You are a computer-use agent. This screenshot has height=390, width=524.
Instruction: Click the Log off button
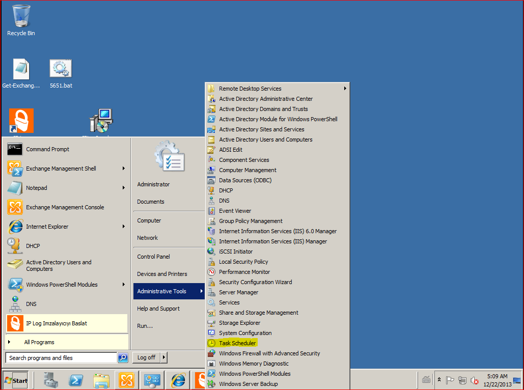click(x=146, y=357)
